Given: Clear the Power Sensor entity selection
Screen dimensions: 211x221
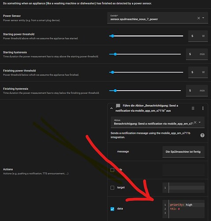Looking at the screenshot, I should coord(199,18).
